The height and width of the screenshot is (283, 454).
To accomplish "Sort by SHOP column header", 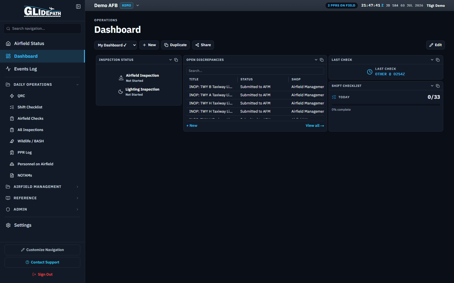I will click(x=296, y=80).
